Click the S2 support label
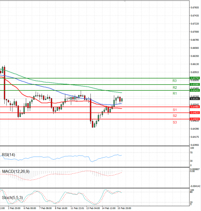Screen dimensions: 201x211 [x=175, y=116]
